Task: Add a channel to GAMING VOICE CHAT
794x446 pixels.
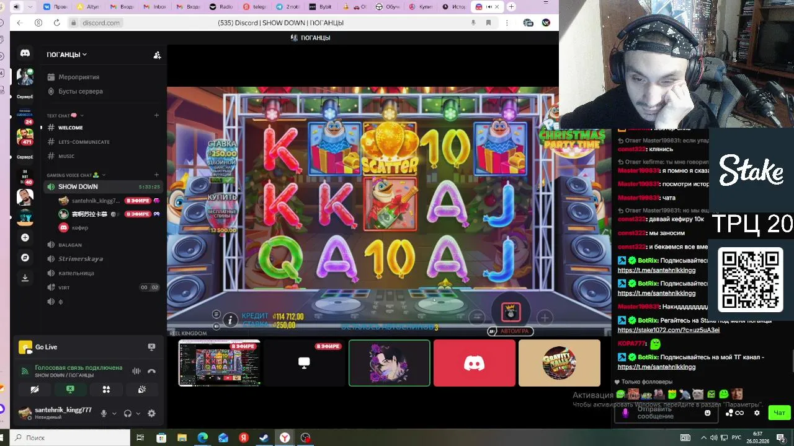Action: 156,175
